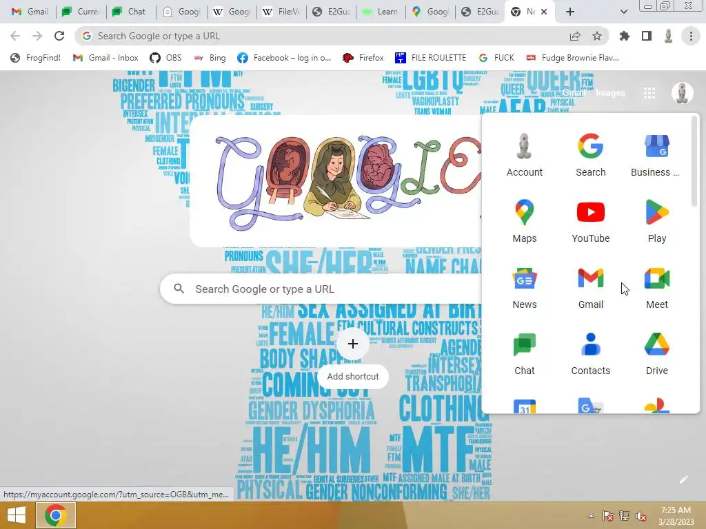Open the search tabs dropdown chevron
This screenshot has height=529, width=706.
click(x=623, y=12)
